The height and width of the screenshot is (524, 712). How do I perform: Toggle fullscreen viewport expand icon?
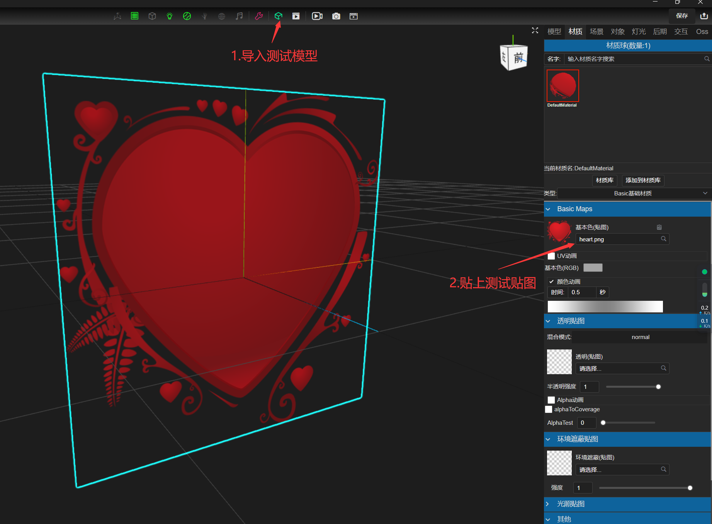[535, 31]
